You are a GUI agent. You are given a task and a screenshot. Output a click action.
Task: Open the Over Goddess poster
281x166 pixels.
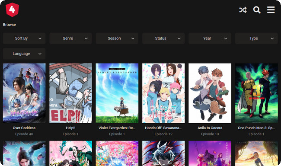pyautogui.click(x=24, y=93)
